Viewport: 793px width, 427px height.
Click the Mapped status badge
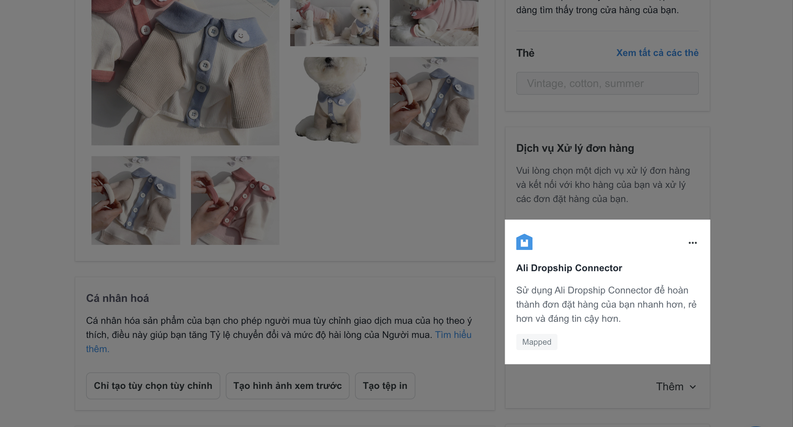(537, 342)
